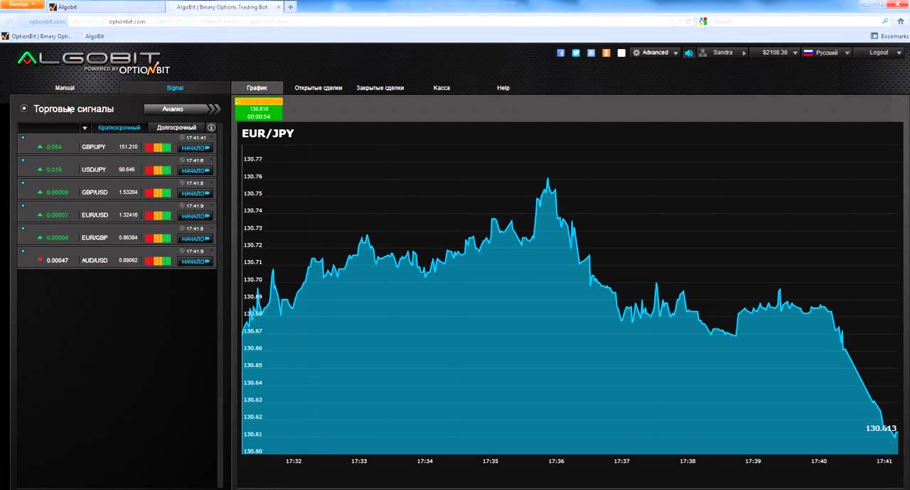Viewport: 910px width, 490px height.
Task: Click the Анализ button
Action: [x=183, y=109]
